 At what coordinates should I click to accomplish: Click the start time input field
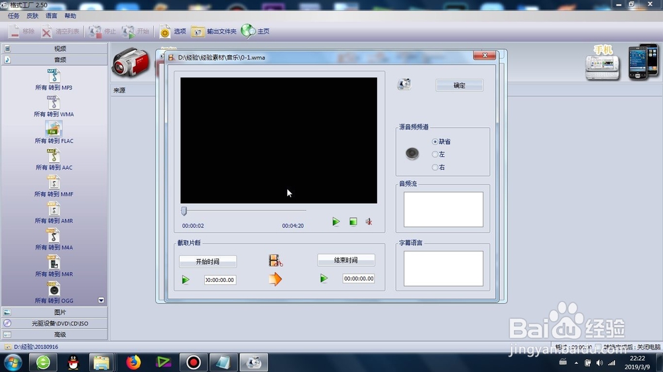tap(220, 280)
